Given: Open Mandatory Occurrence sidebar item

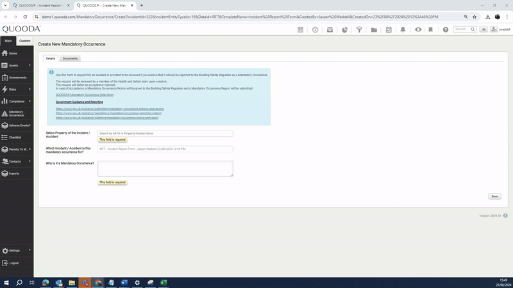Looking at the screenshot, I should click(17, 113).
